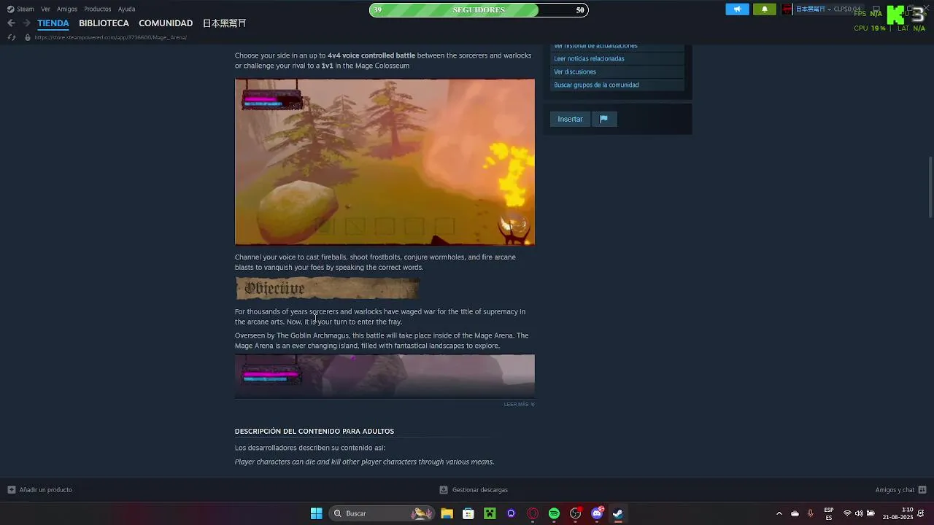Open the Steam notifications bell button
This screenshot has width=934, height=525.
[765, 9]
